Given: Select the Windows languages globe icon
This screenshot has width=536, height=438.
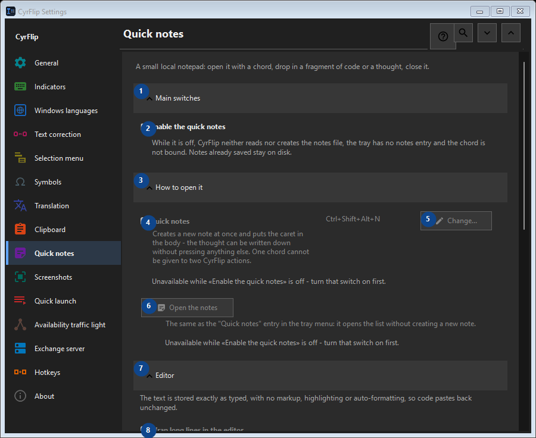Looking at the screenshot, I should 20,110.
